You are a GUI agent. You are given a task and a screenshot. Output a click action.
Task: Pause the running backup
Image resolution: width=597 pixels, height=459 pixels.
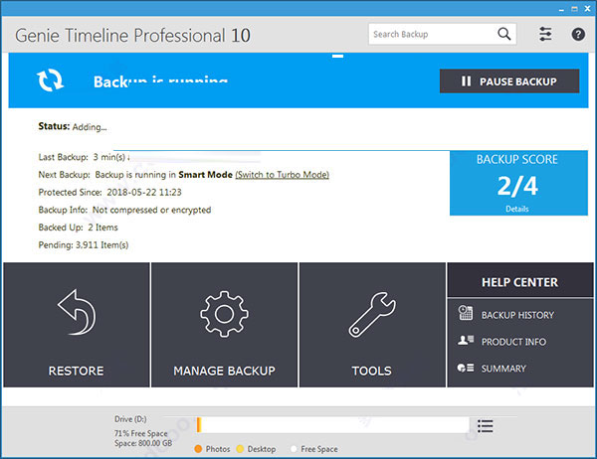click(508, 81)
